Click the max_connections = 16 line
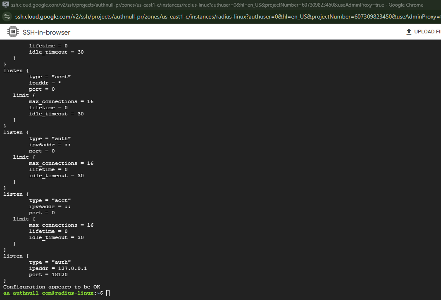Image resolution: width=441 pixels, height=300 pixels. click(61, 101)
